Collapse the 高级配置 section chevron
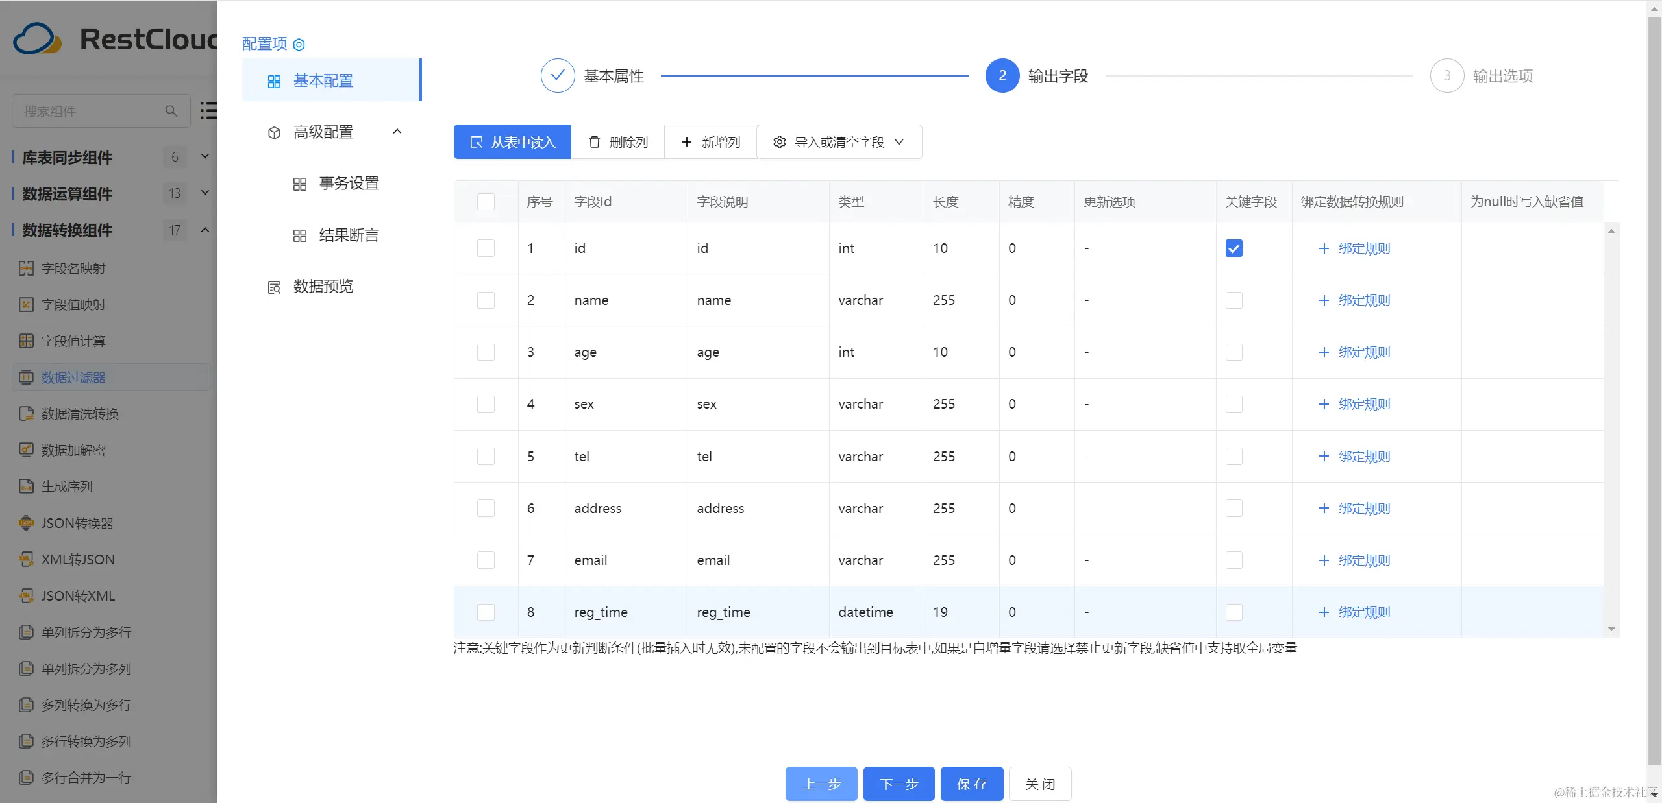This screenshot has width=1662, height=803. 397,132
